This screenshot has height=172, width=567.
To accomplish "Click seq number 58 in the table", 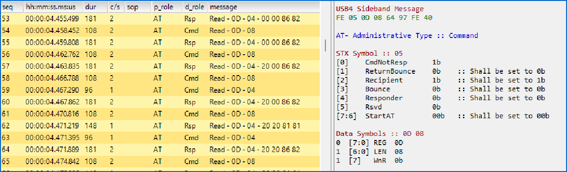I will [6, 78].
